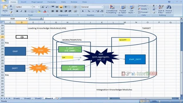
Task: Apply percent style
Action: (x=89, y=11)
